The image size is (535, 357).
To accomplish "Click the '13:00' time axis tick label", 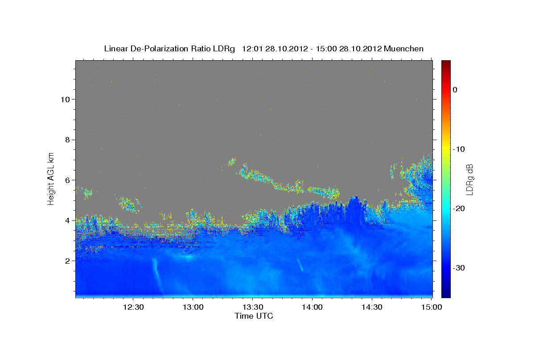I will pyautogui.click(x=193, y=307).
